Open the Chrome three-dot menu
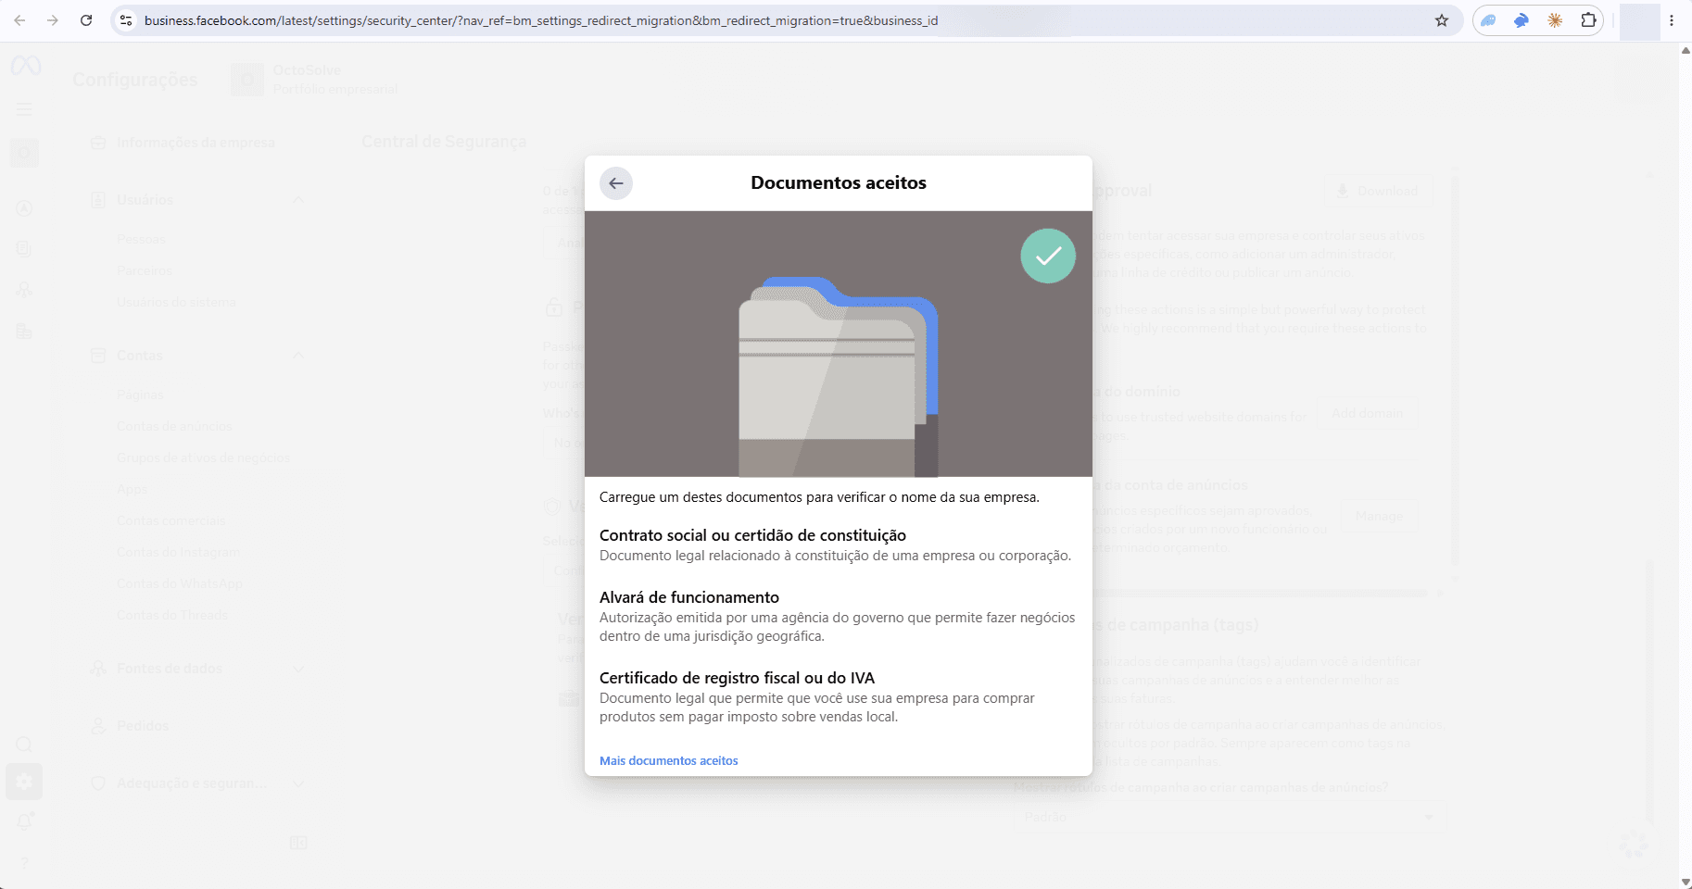Image resolution: width=1692 pixels, height=889 pixels. pos(1672,20)
